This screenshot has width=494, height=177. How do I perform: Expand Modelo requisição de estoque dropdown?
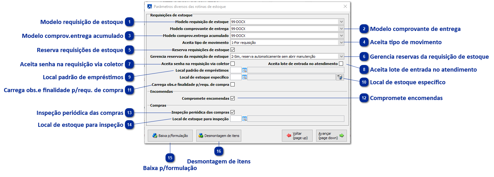coord(341,22)
